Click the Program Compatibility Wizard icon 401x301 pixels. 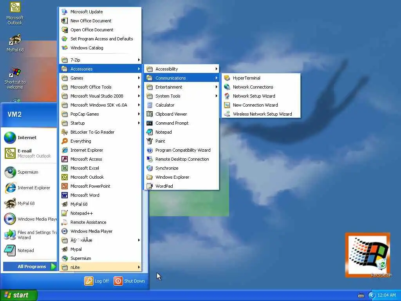pyautogui.click(x=150, y=150)
